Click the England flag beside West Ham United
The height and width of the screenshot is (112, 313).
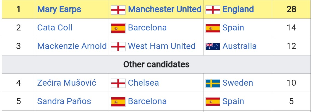(x=118, y=46)
